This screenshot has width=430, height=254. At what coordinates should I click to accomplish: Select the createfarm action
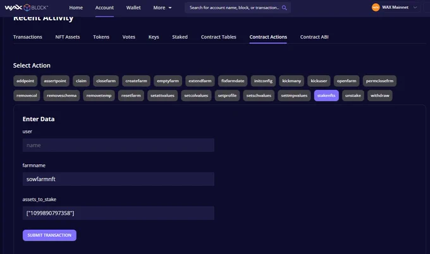[x=137, y=81]
